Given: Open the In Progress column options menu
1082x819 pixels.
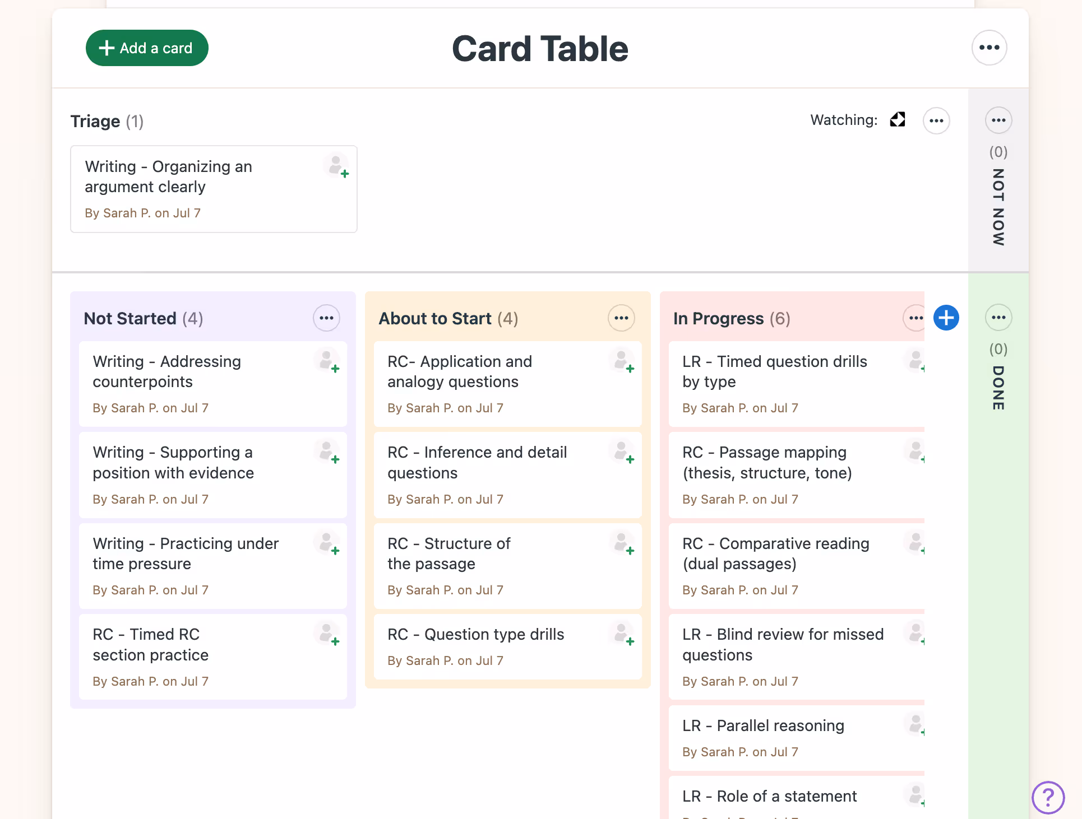Looking at the screenshot, I should 915,318.
